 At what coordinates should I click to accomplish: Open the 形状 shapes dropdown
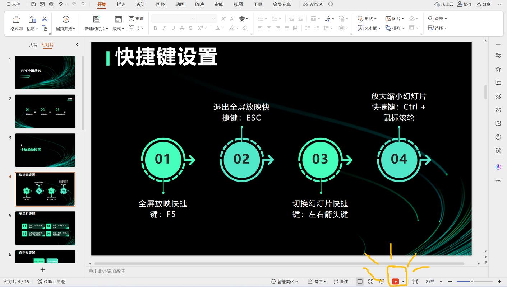pyautogui.click(x=367, y=19)
